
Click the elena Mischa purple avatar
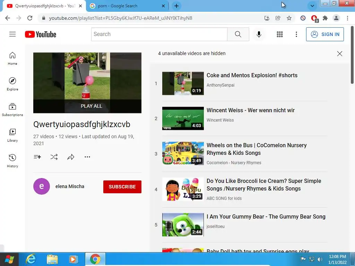coord(42,186)
